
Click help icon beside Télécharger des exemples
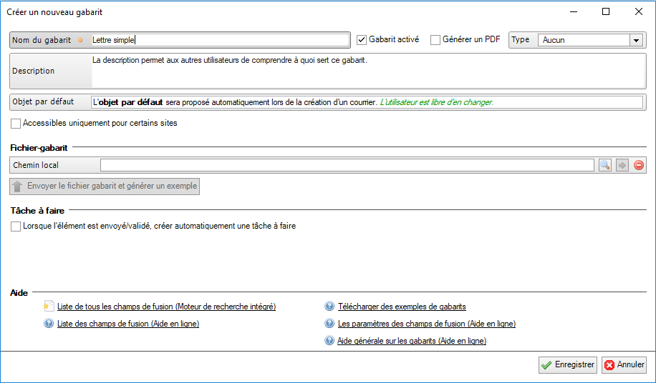tap(329, 307)
